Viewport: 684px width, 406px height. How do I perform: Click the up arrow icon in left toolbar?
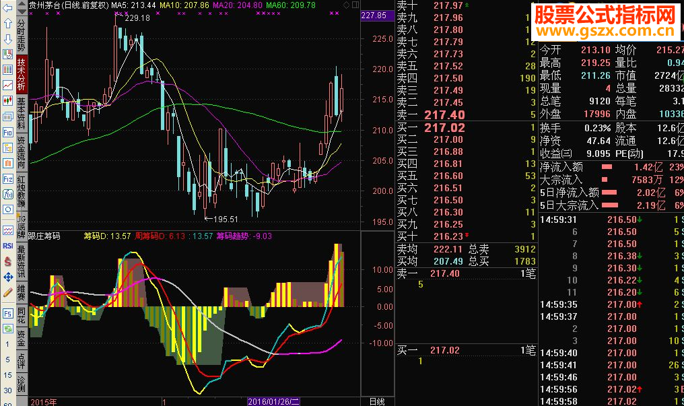point(8,23)
